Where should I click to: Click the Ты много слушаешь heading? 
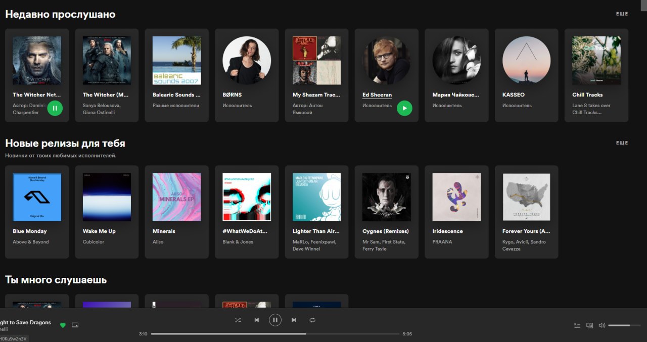coord(56,280)
